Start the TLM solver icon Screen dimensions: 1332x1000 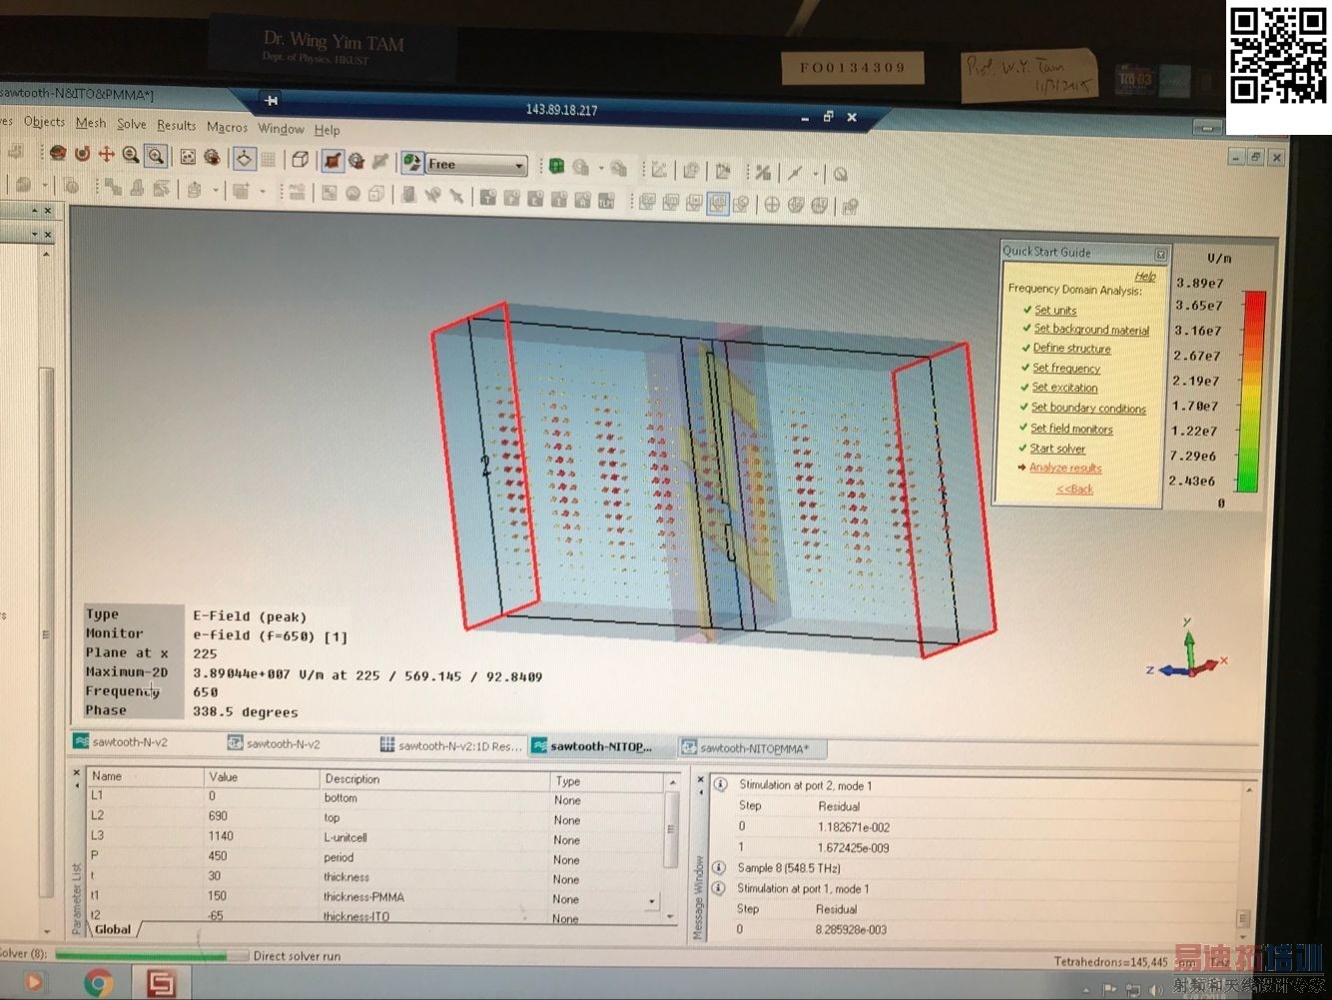click(x=606, y=200)
